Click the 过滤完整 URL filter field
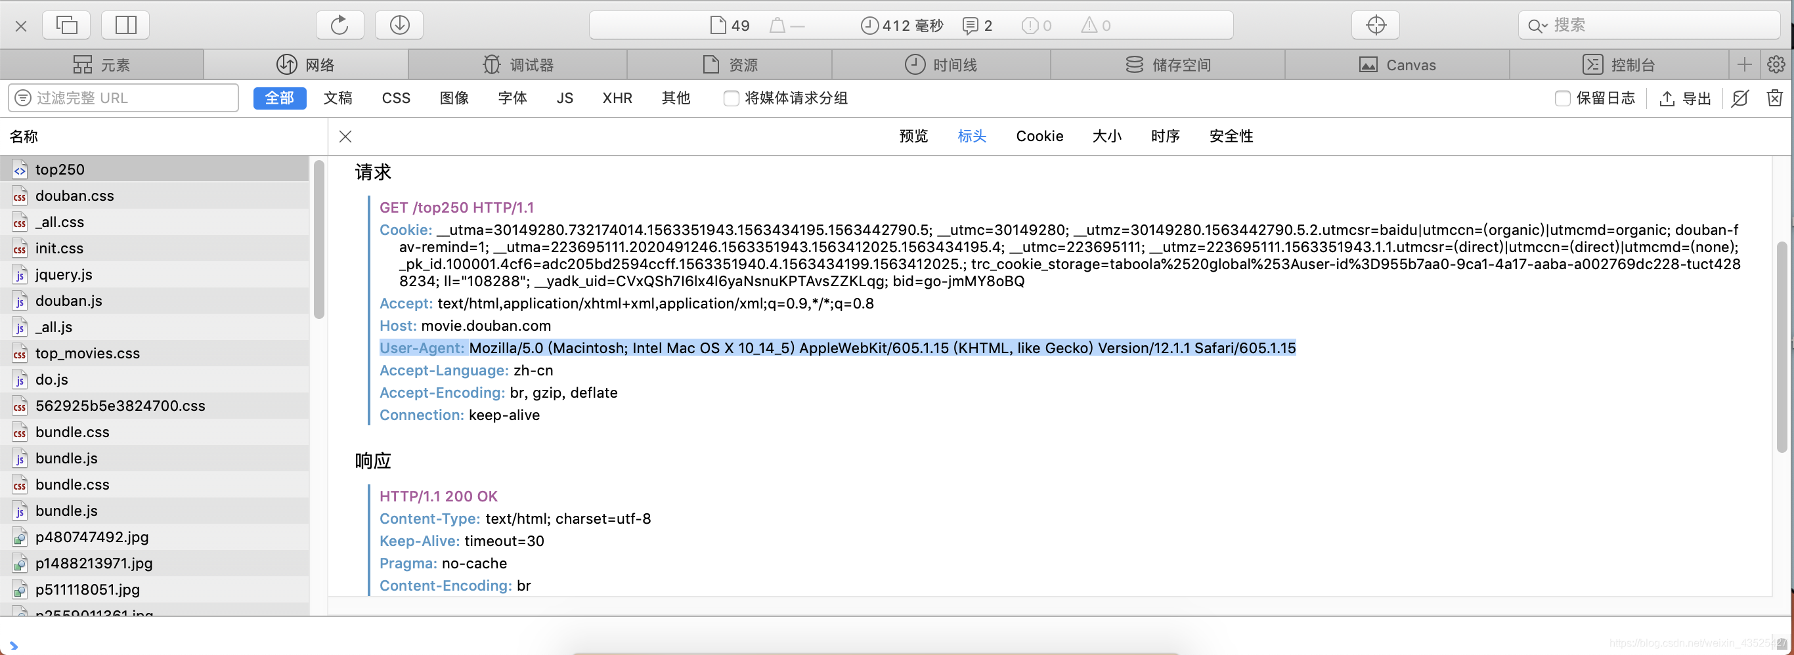The height and width of the screenshot is (655, 1794). click(x=123, y=98)
